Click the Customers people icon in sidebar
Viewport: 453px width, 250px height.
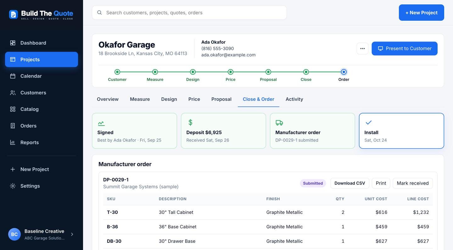13,93
